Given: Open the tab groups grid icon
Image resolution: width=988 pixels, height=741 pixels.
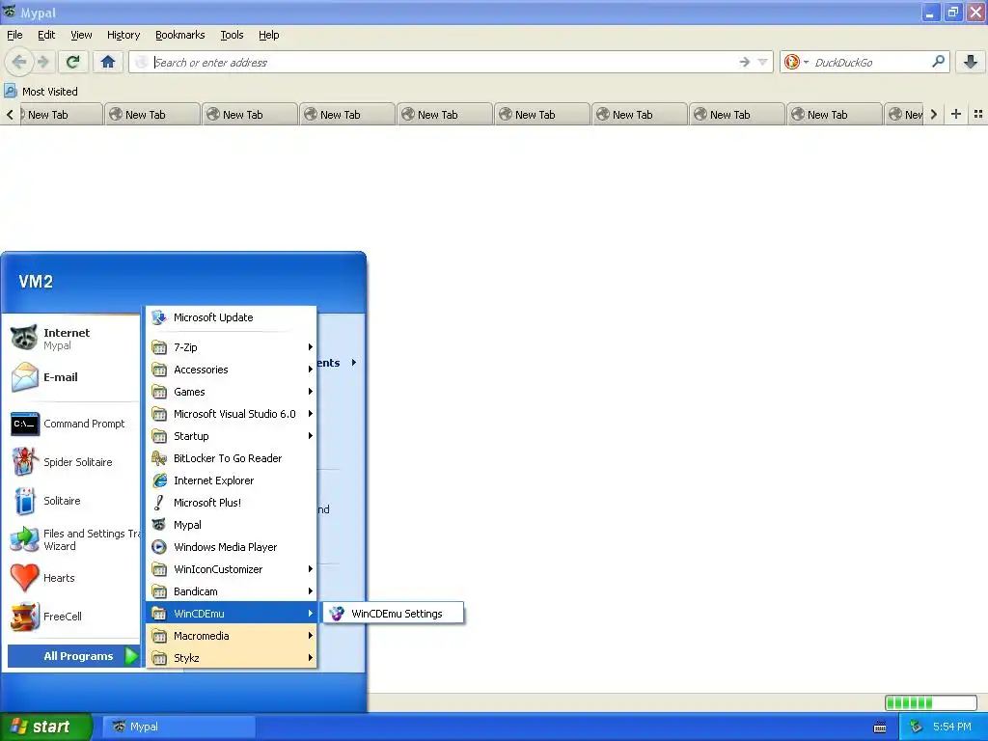Looking at the screenshot, I should [x=978, y=114].
